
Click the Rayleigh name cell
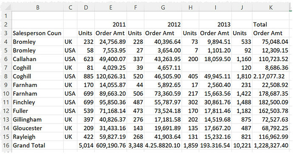click(x=37, y=137)
